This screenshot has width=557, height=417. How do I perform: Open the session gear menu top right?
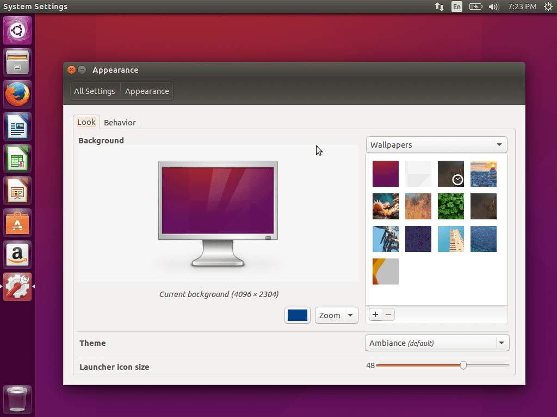(x=549, y=7)
